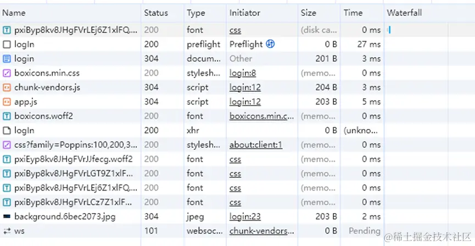Screen dimensions: 475x246
Task: Sort requests by the Type column
Action: tap(195, 13)
